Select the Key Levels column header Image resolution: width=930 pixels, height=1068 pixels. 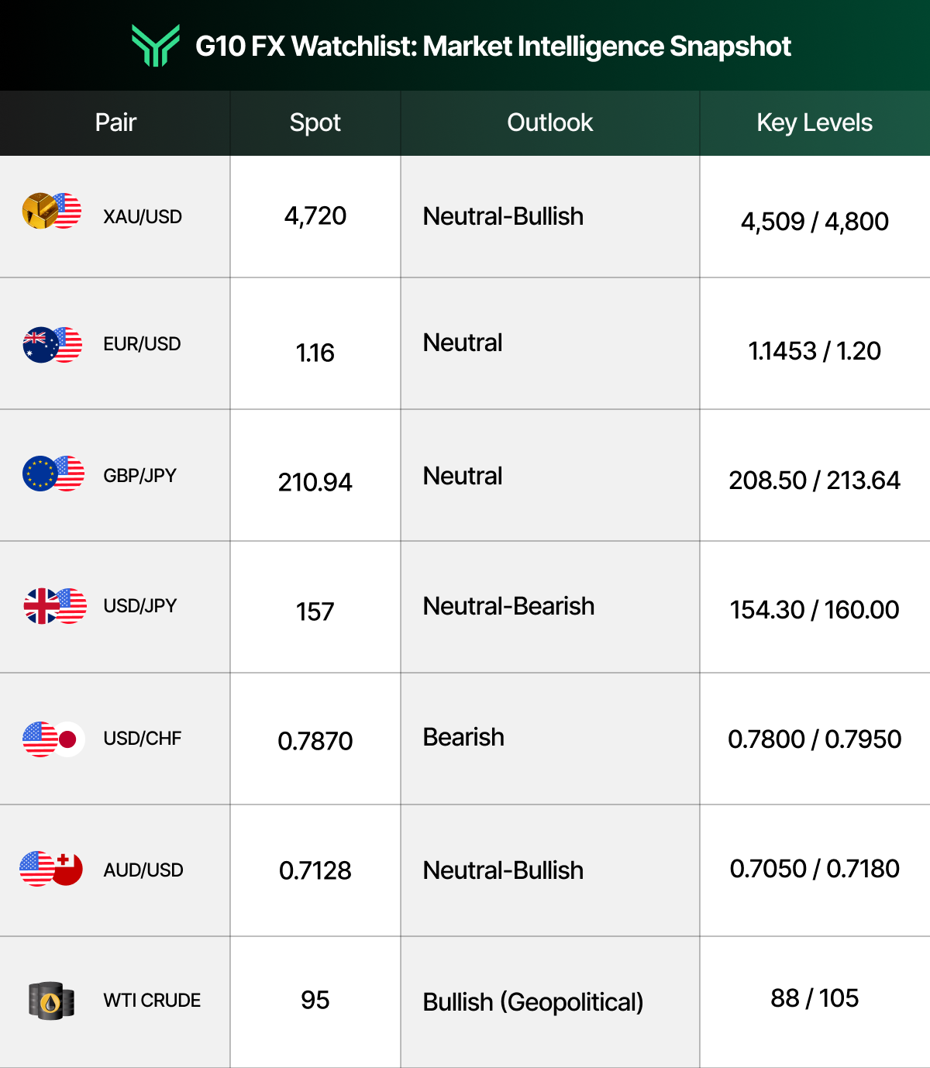pyautogui.click(x=815, y=122)
